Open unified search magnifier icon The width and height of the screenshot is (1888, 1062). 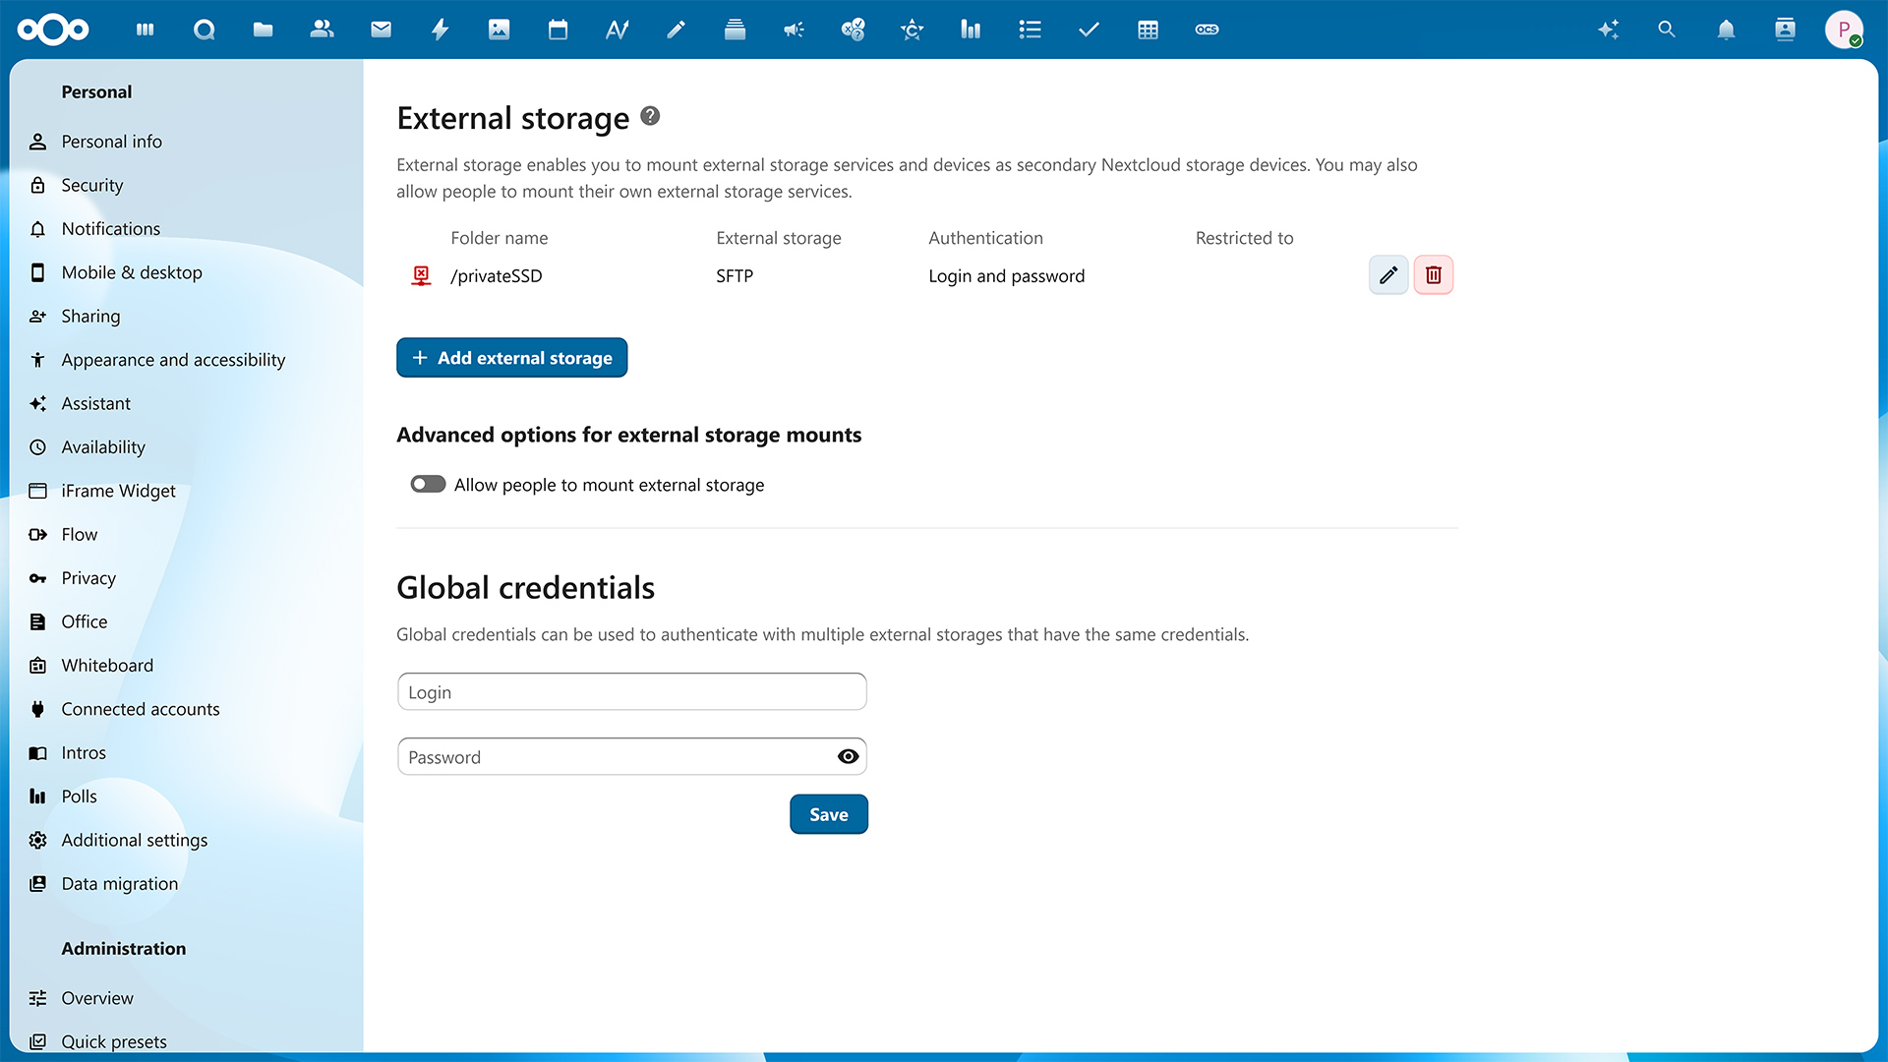(x=1666, y=29)
